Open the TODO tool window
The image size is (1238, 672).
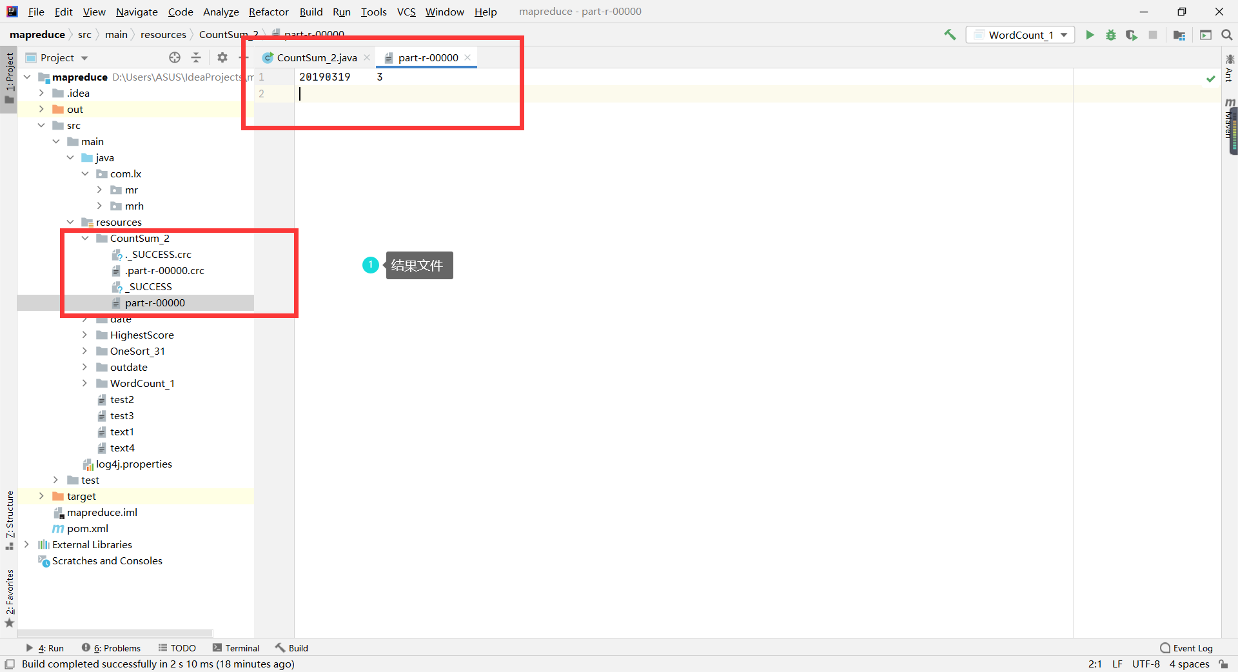point(177,648)
